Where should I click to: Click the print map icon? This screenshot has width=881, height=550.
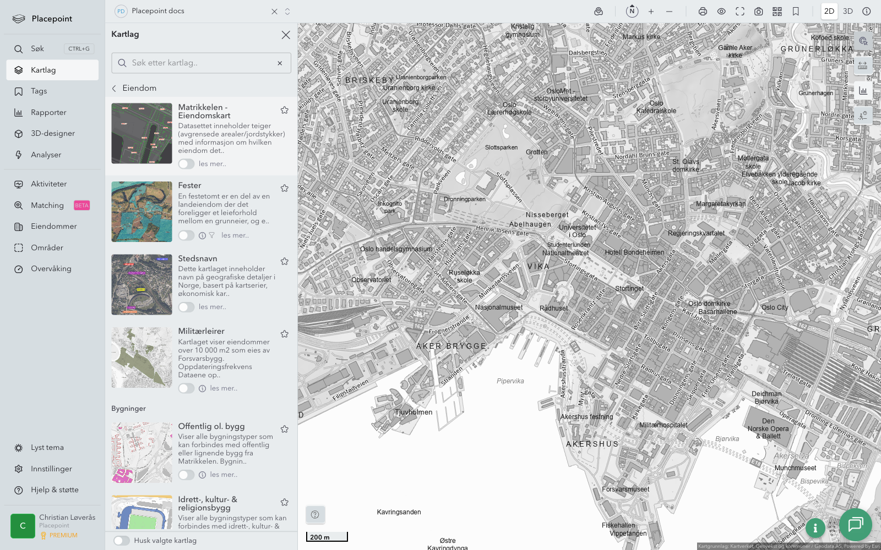pos(703,12)
